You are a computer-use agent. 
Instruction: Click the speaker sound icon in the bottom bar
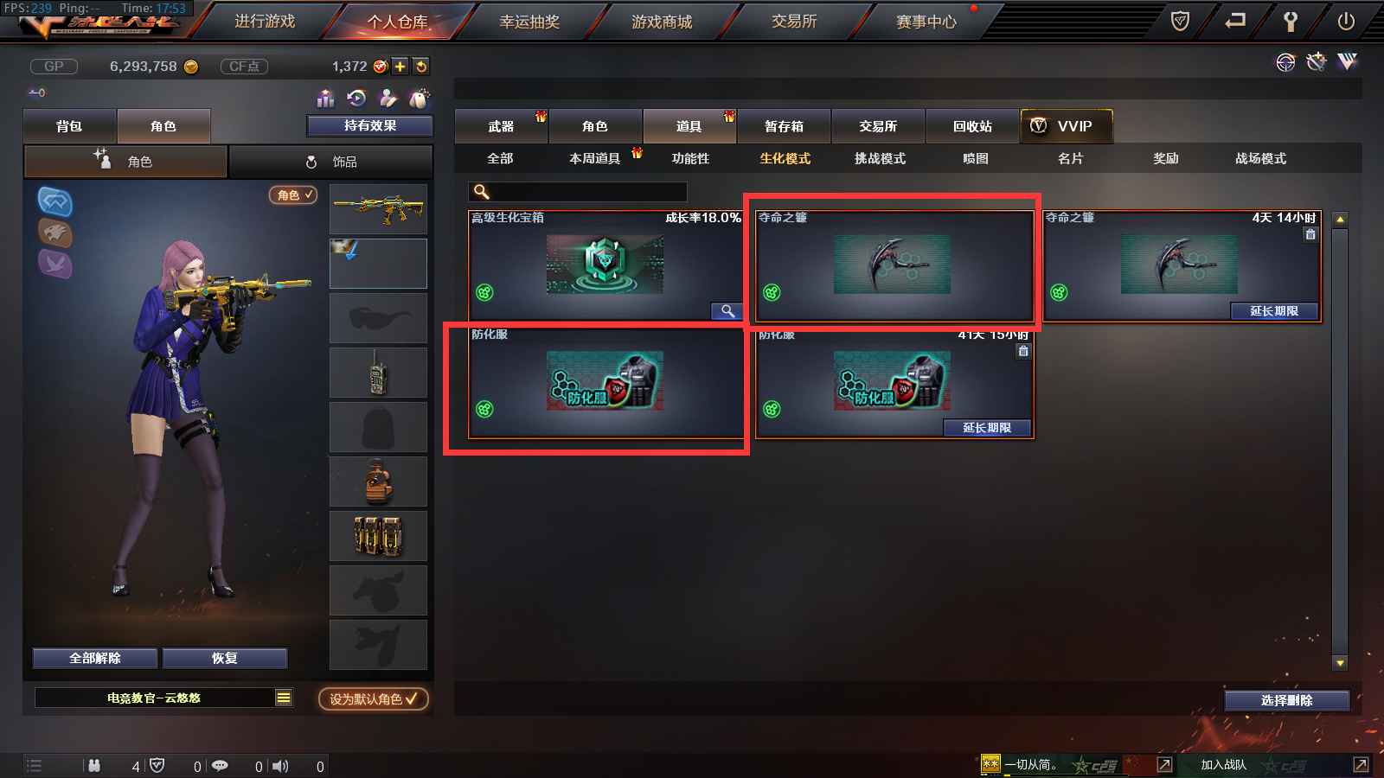click(x=280, y=766)
